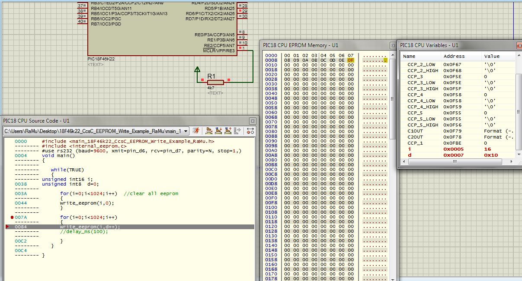Click the Variables window scroll-down arrow
The image size is (522, 281).
519,155
